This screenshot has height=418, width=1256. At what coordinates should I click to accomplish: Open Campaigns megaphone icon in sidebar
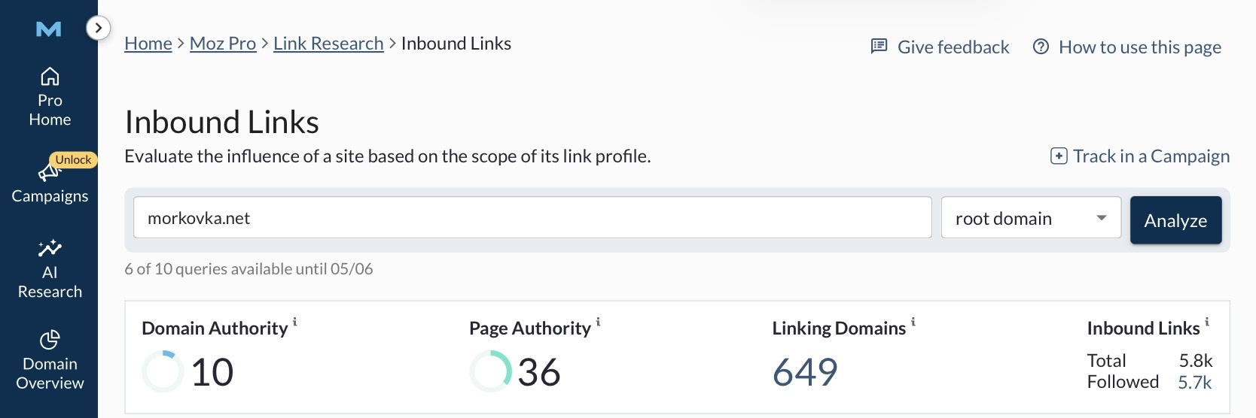(48, 174)
